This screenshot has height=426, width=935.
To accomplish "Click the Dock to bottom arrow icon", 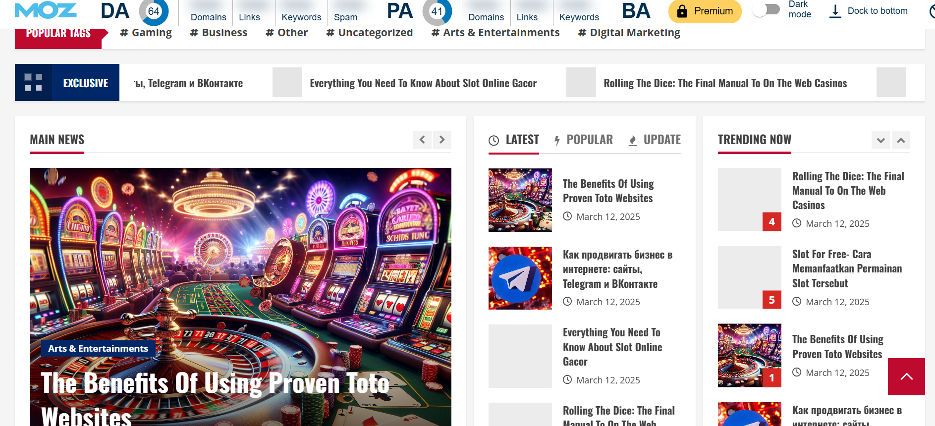I will [835, 11].
